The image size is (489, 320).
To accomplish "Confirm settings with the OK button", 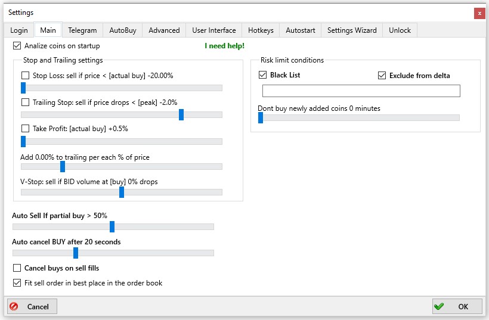I will [x=457, y=306].
